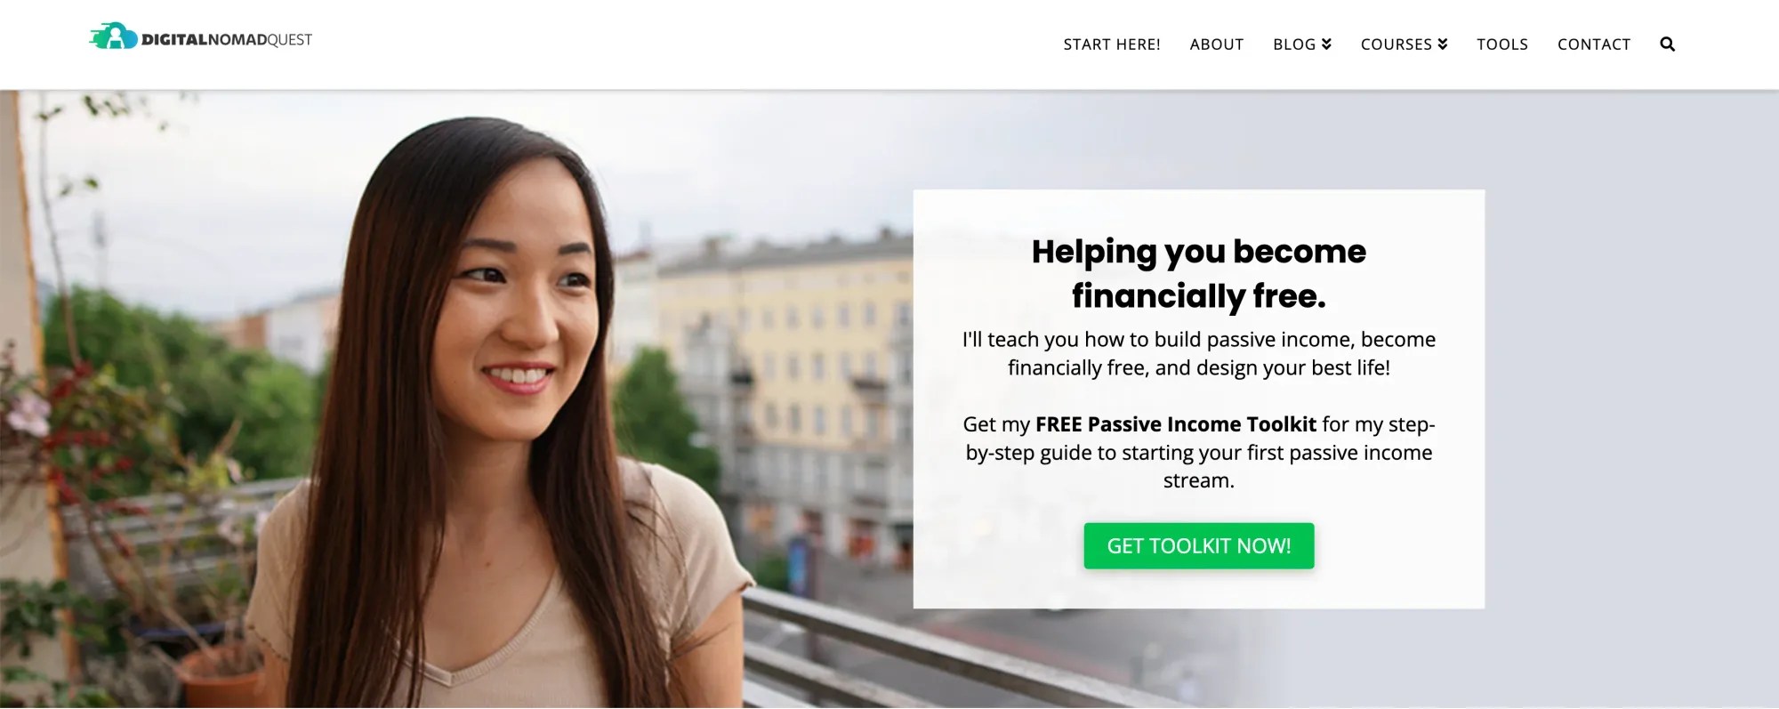Click the passive income intro paragraph

tap(1198, 353)
